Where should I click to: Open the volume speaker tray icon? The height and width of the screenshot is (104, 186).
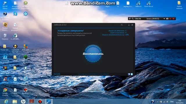[x=167, y=102]
